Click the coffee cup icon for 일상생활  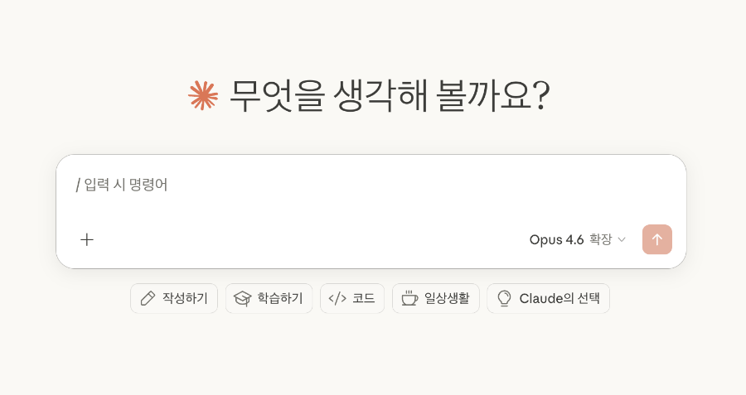pyautogui.click(x=409, y=298)
